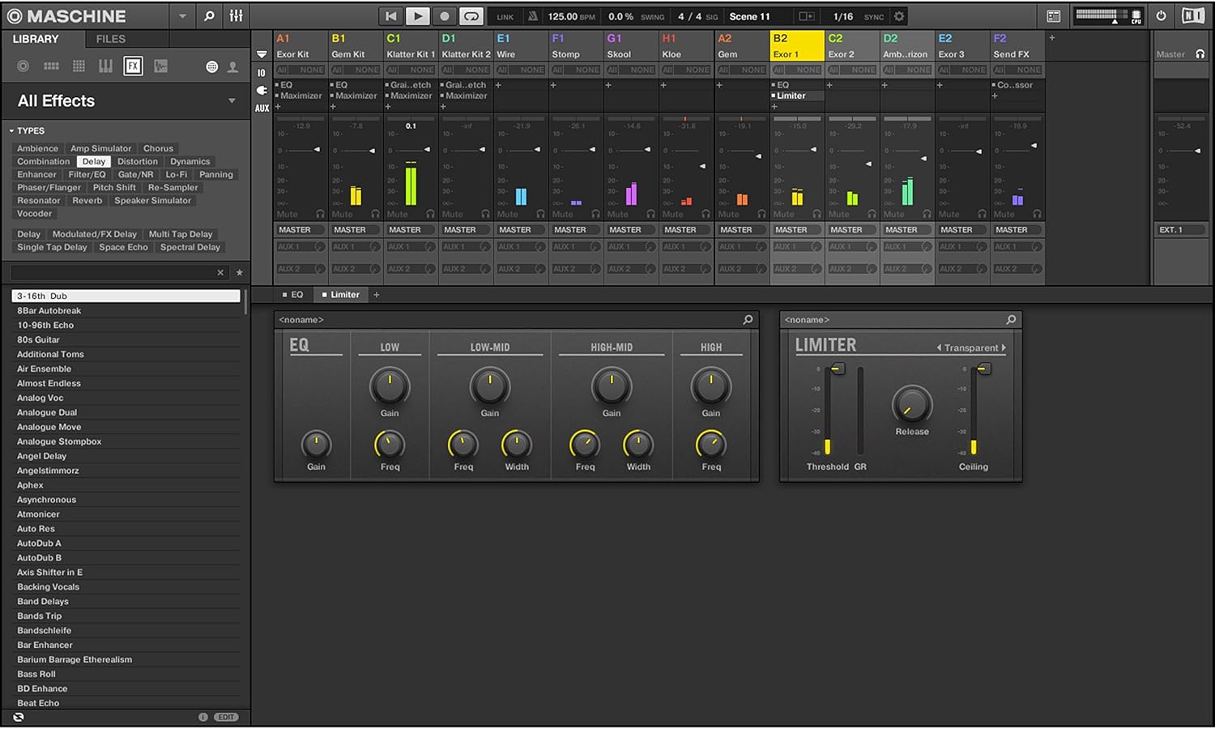The height and width of the screenshot is (729, 1215).
Task: Open the Transparent mode selector on the Limiter
Action: click(972, 347)
